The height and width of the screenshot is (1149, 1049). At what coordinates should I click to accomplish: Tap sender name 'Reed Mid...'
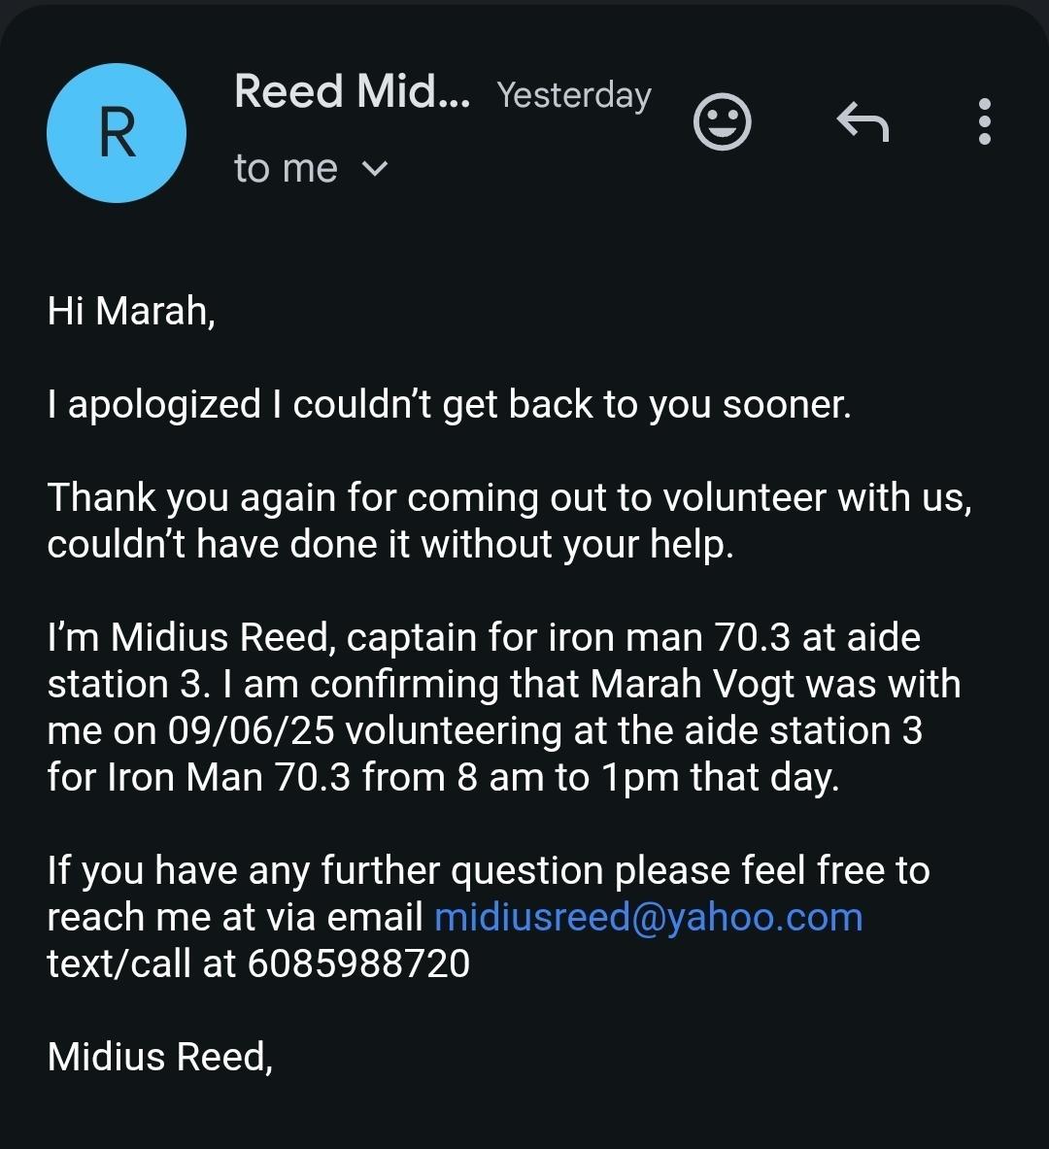(352, 91)
